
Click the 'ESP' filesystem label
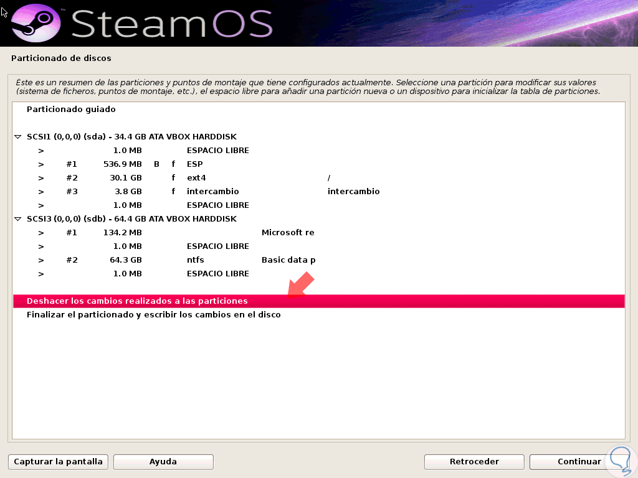tap(195, 164)
